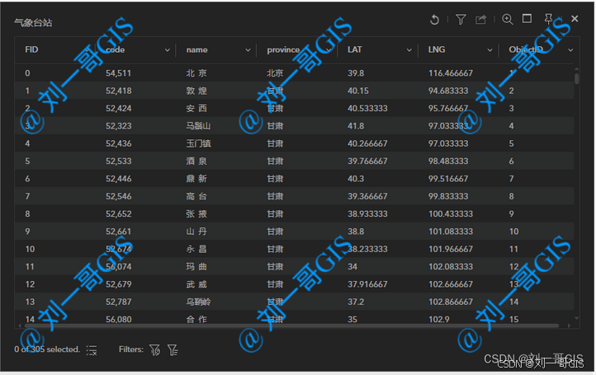Click name cell 武 威

pyautogui.click(x=196, y=284)
